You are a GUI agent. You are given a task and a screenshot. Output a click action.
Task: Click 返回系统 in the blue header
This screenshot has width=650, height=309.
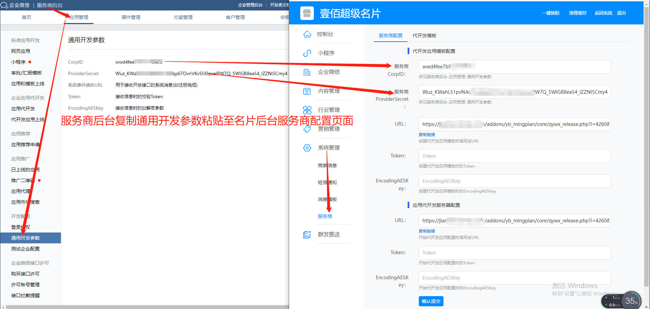[x=604, y=13]
